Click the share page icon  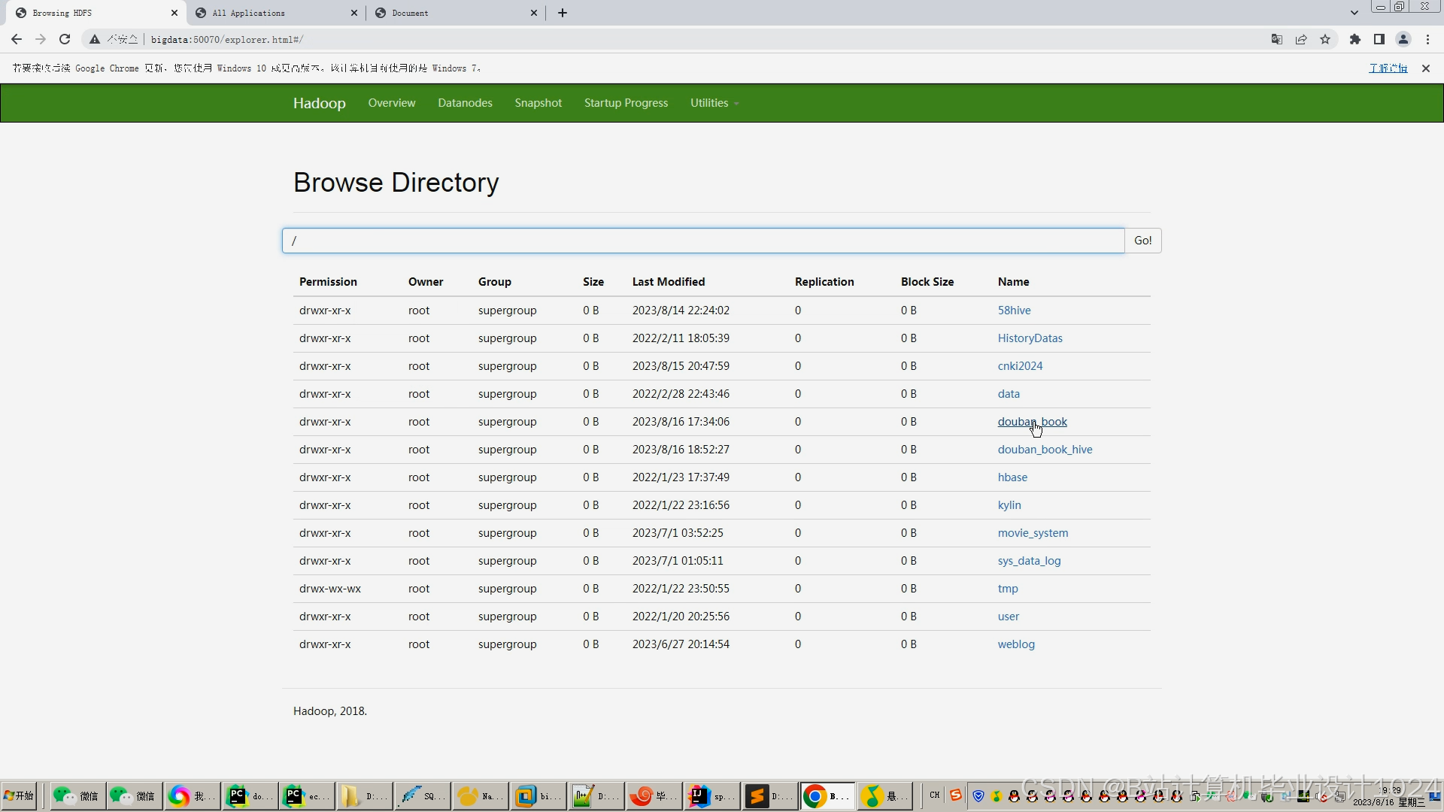coord(1301,39)
